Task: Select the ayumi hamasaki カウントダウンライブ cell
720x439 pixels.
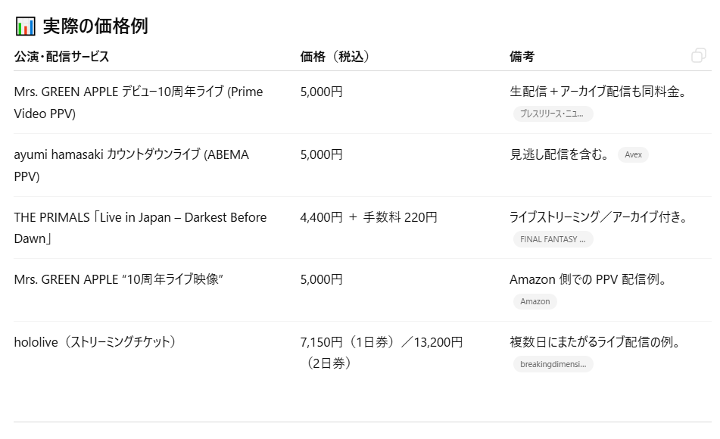Action: click(x=131, y=165)
